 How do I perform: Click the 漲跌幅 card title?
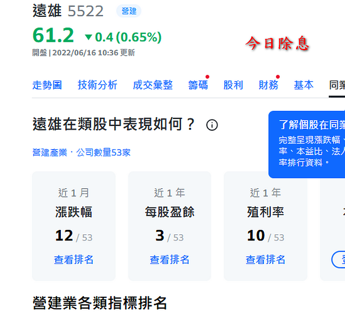pos(74,212)
